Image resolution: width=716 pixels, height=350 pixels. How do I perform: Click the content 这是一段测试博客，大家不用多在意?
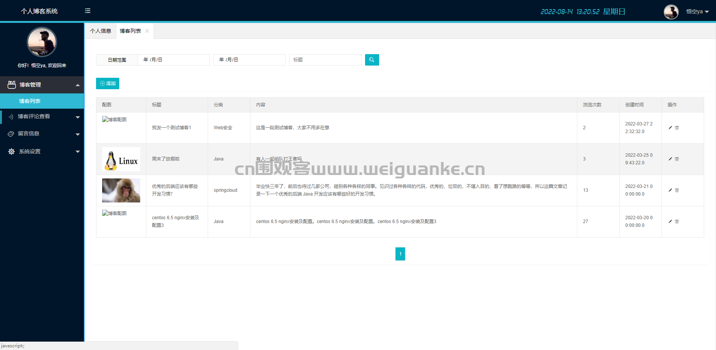click(293, 128)
